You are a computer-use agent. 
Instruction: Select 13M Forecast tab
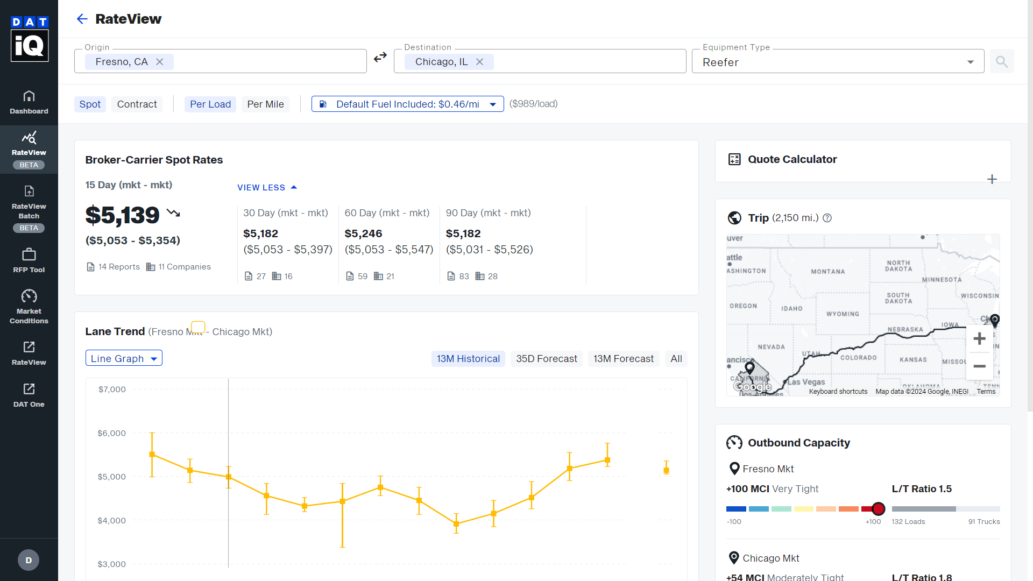click(624, 359)
